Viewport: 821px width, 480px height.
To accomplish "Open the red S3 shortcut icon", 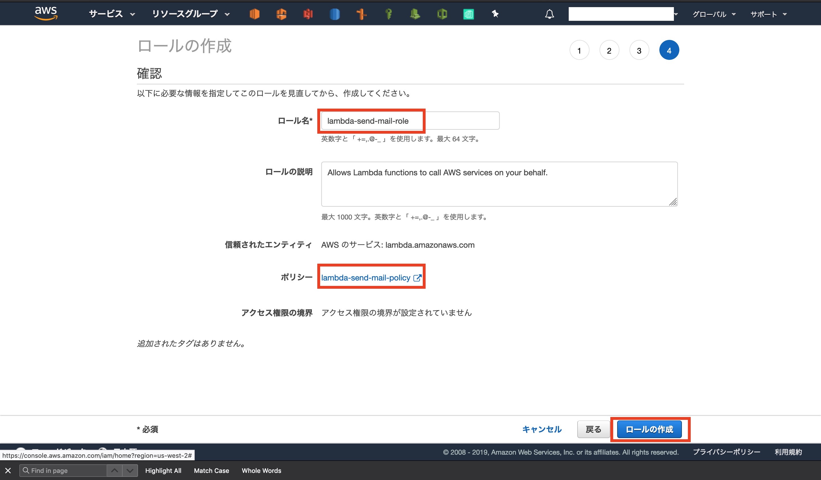I will pos(308,14).
